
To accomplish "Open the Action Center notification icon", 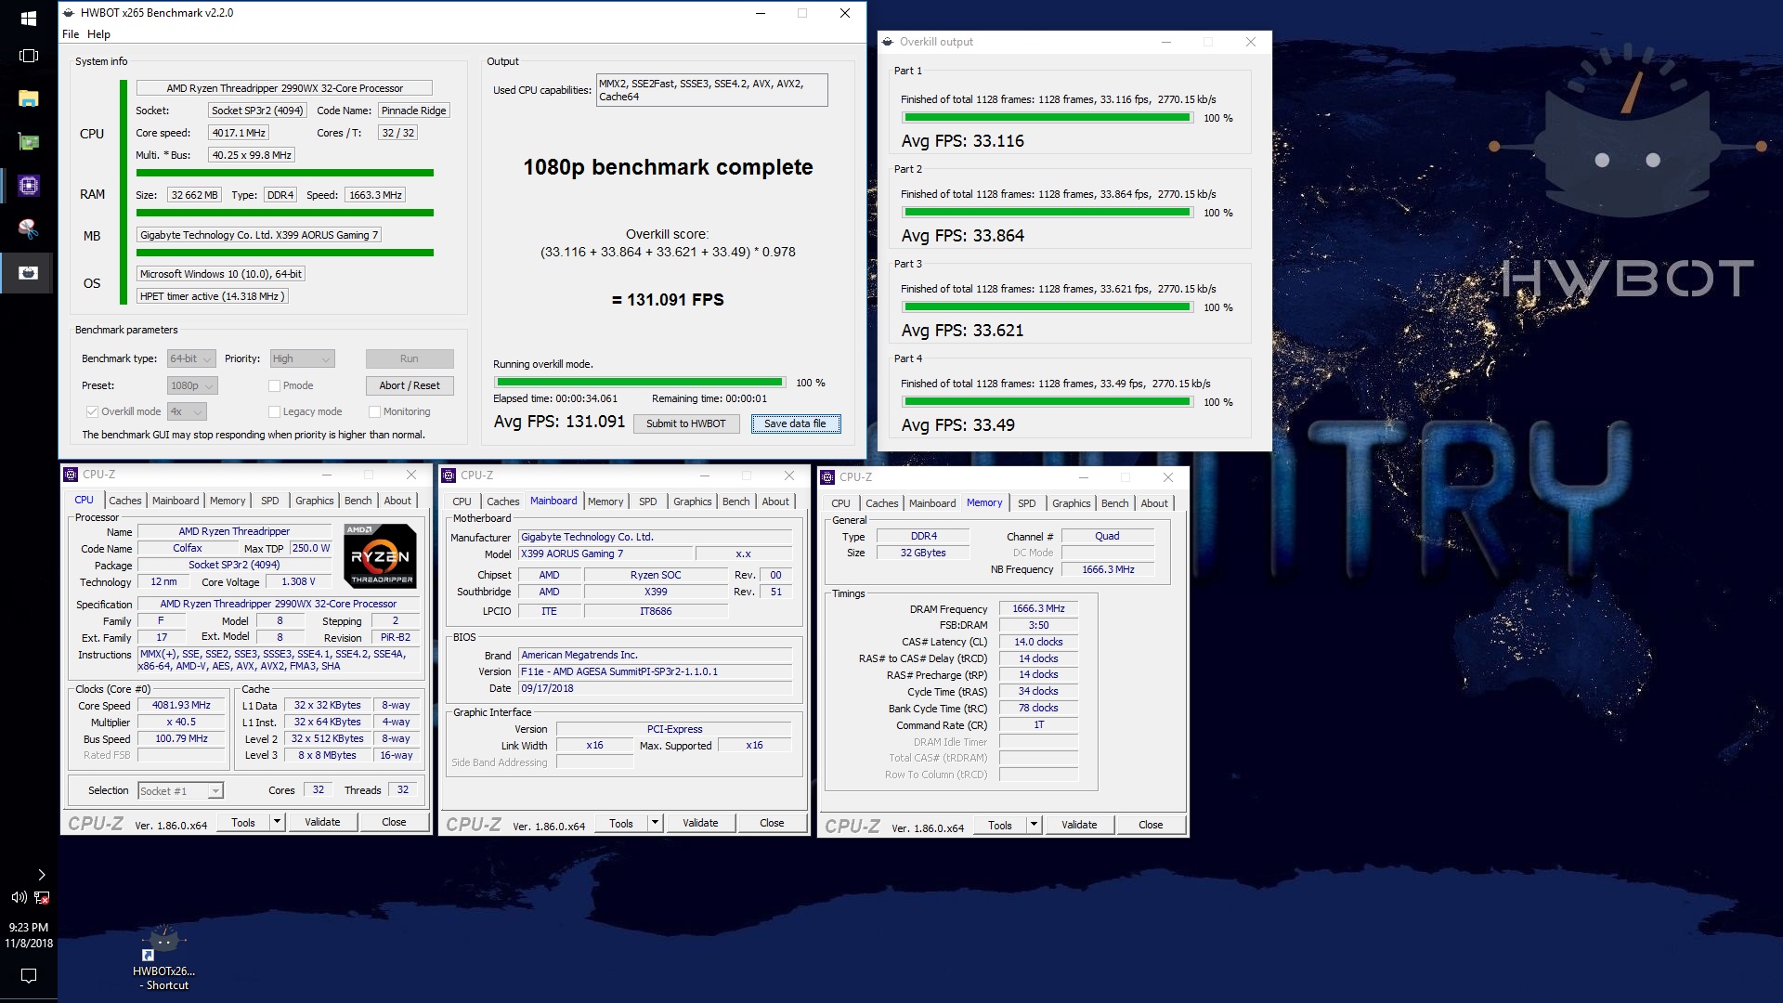I will 28,976.
